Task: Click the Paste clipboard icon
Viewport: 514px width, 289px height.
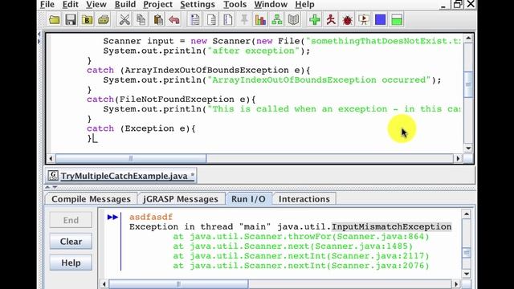Action: tap(158, 20)
